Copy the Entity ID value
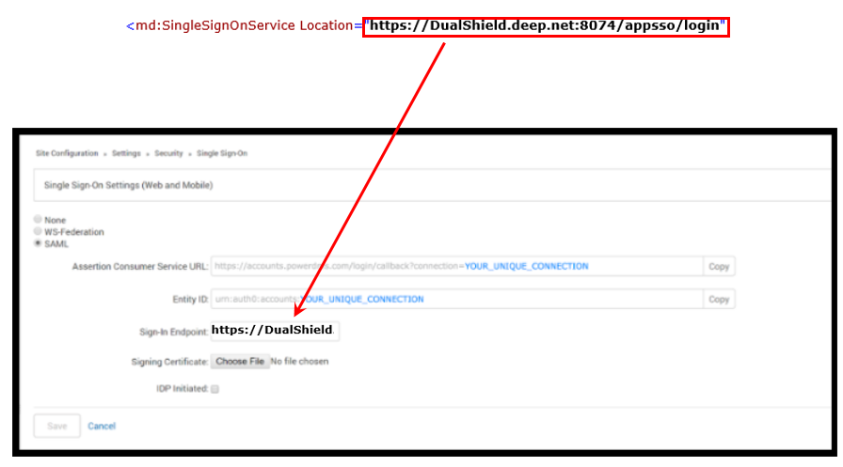This screenshot has height=467, width=843. 718,299
